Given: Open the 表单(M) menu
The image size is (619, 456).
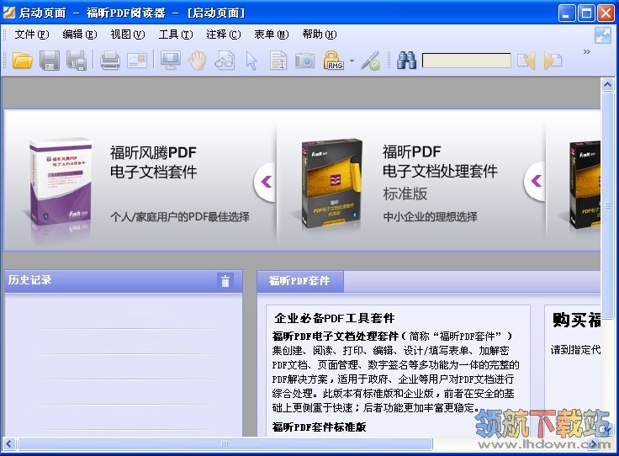Looking at the screenshot, I should [x=272, y=34].
